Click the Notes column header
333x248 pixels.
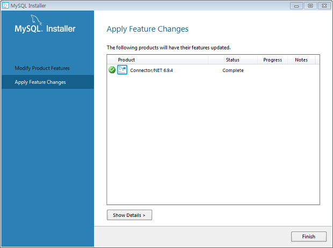click(x=301, y=60)
